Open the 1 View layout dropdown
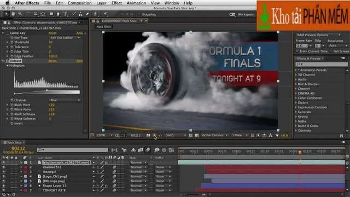Image resolution: width=350 pixels, height=197 pixels. (x=240, y=135)
